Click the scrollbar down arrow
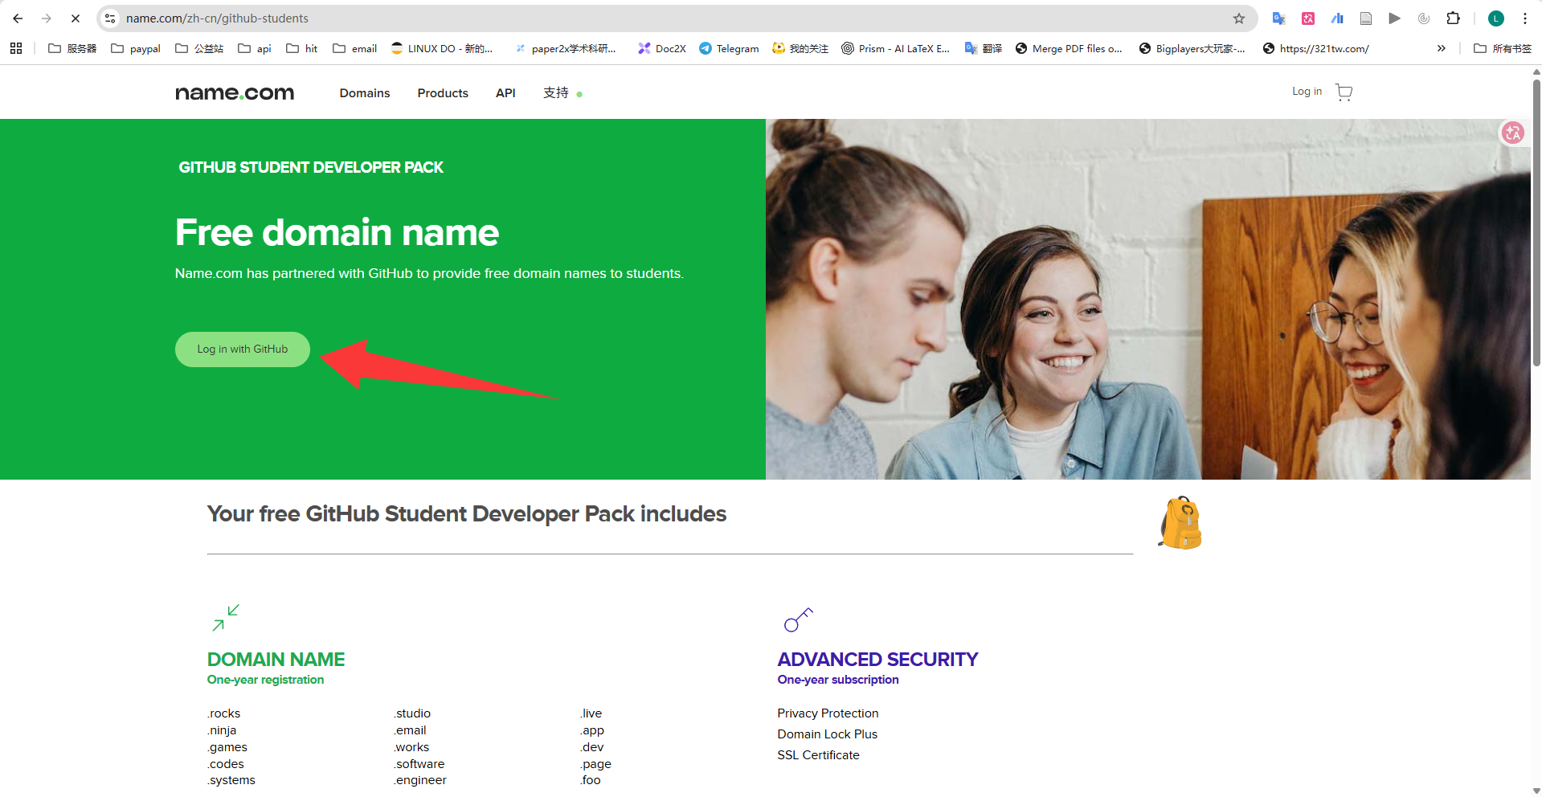 pos(1536,791)
